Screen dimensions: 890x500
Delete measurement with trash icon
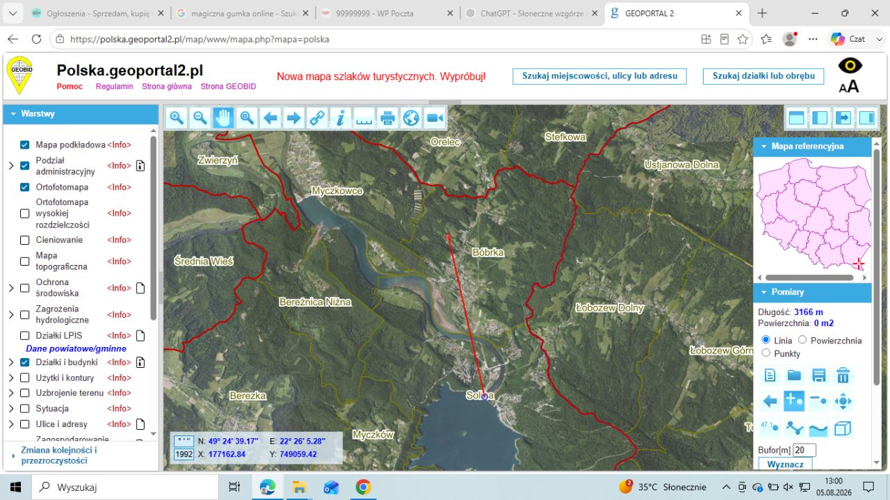point(843,376)
